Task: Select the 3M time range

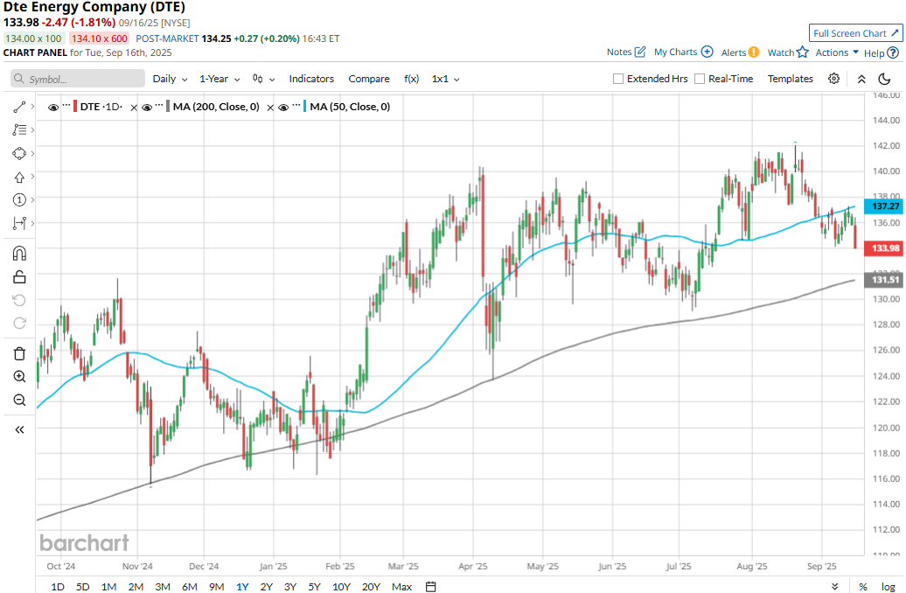Action: click(x=163, y=587)
